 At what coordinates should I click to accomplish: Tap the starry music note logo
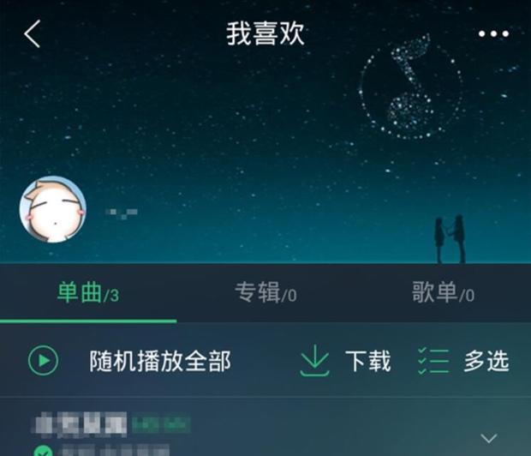(x=411, y=87)
